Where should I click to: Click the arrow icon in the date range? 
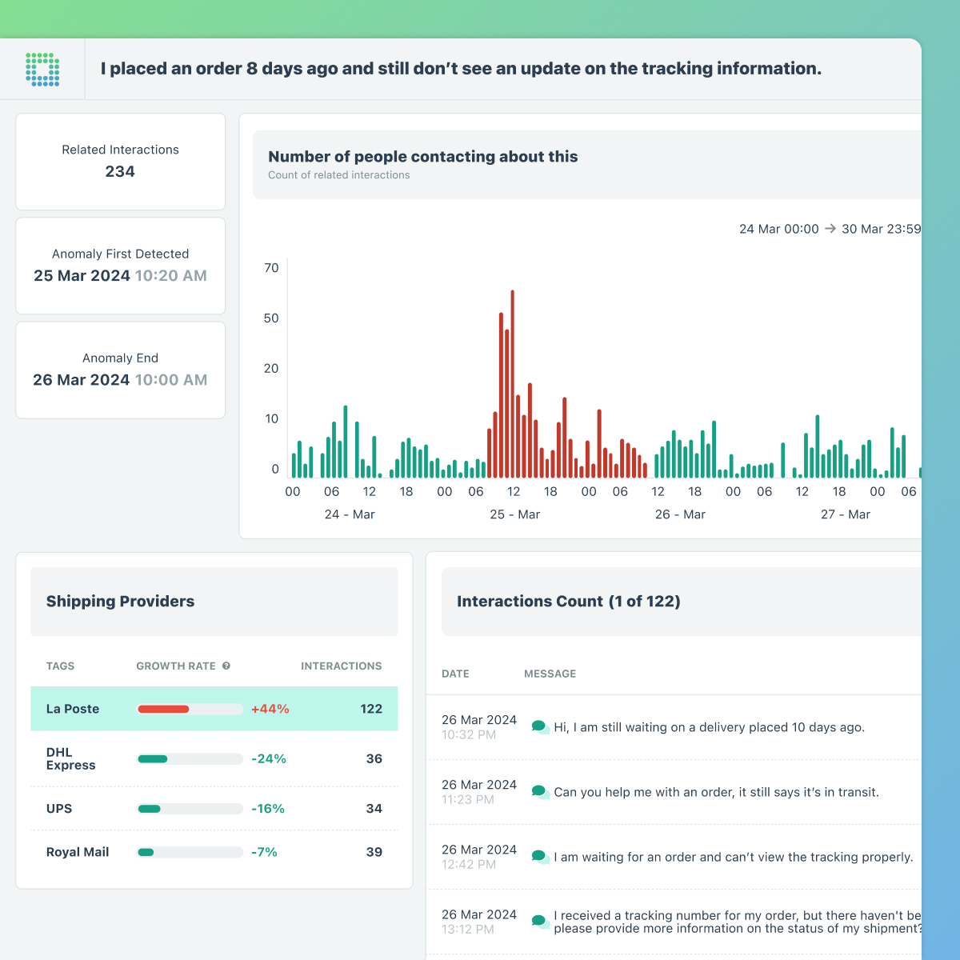click(x=830, y=229)
